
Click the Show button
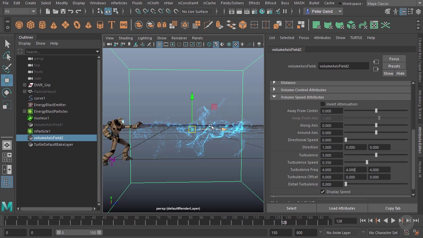pyautogui.click(x=388, y=73)
